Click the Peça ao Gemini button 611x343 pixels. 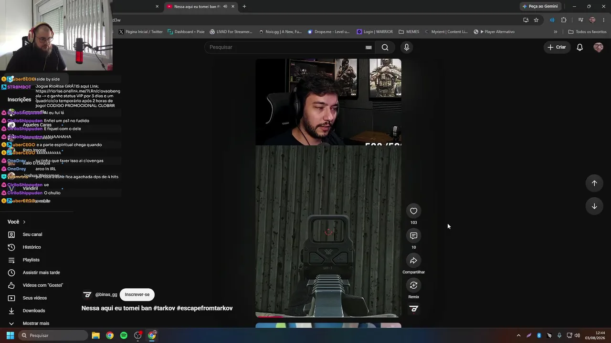540,7
